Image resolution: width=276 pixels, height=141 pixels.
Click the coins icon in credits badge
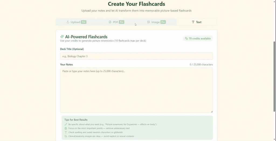tap(186, 38)
